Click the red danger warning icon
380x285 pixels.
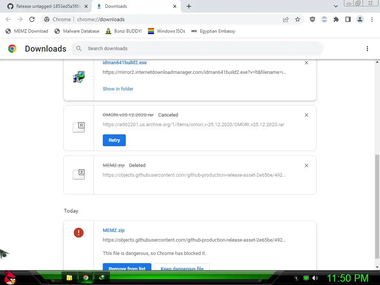pyautogui.click(x=79, y=233)
